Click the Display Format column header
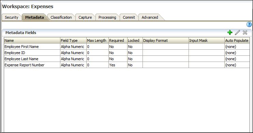The height and width of the screenshot is (133, 253). coord(166,40)
